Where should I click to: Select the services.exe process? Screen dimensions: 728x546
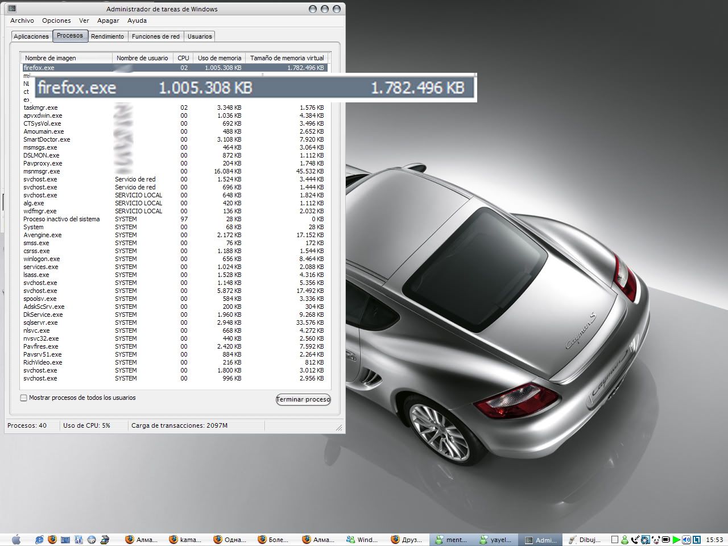point(174,267)
